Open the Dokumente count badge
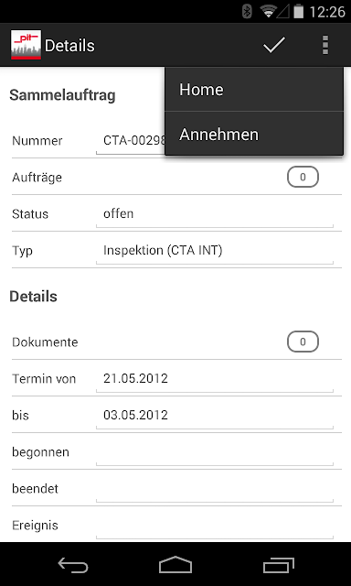The height and width of the screenshot is (586, 351). click(303, 342)
